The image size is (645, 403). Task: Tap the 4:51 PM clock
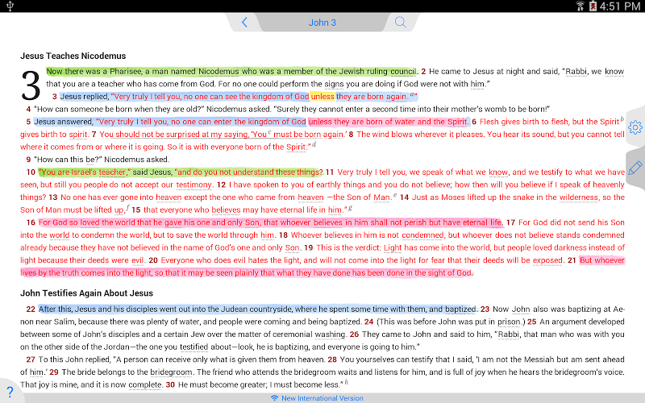click(619, 6)
